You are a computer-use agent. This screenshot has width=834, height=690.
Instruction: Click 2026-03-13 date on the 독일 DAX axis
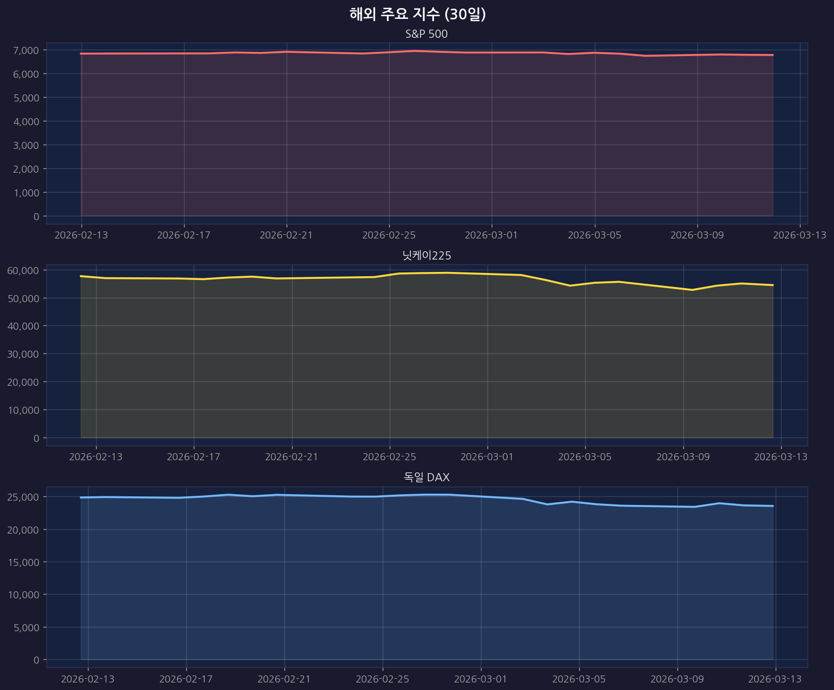point(775,679)
